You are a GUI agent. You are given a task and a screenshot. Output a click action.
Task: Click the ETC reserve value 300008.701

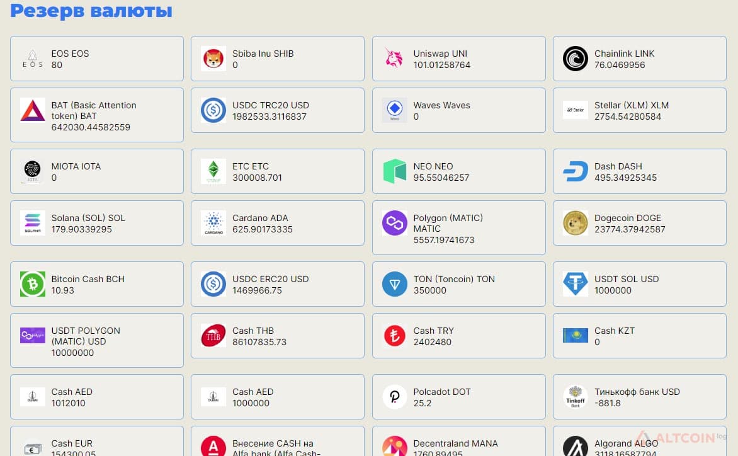tap(257, 178)
